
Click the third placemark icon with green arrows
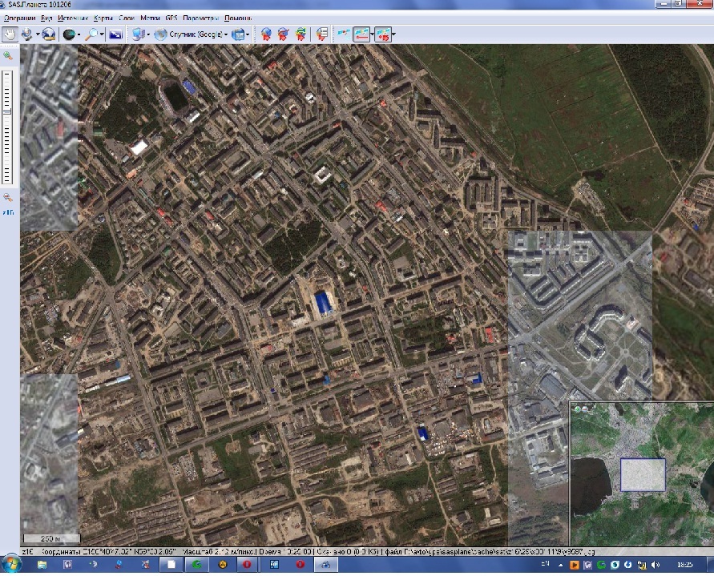pyautogui.click(x=300, y=34)
